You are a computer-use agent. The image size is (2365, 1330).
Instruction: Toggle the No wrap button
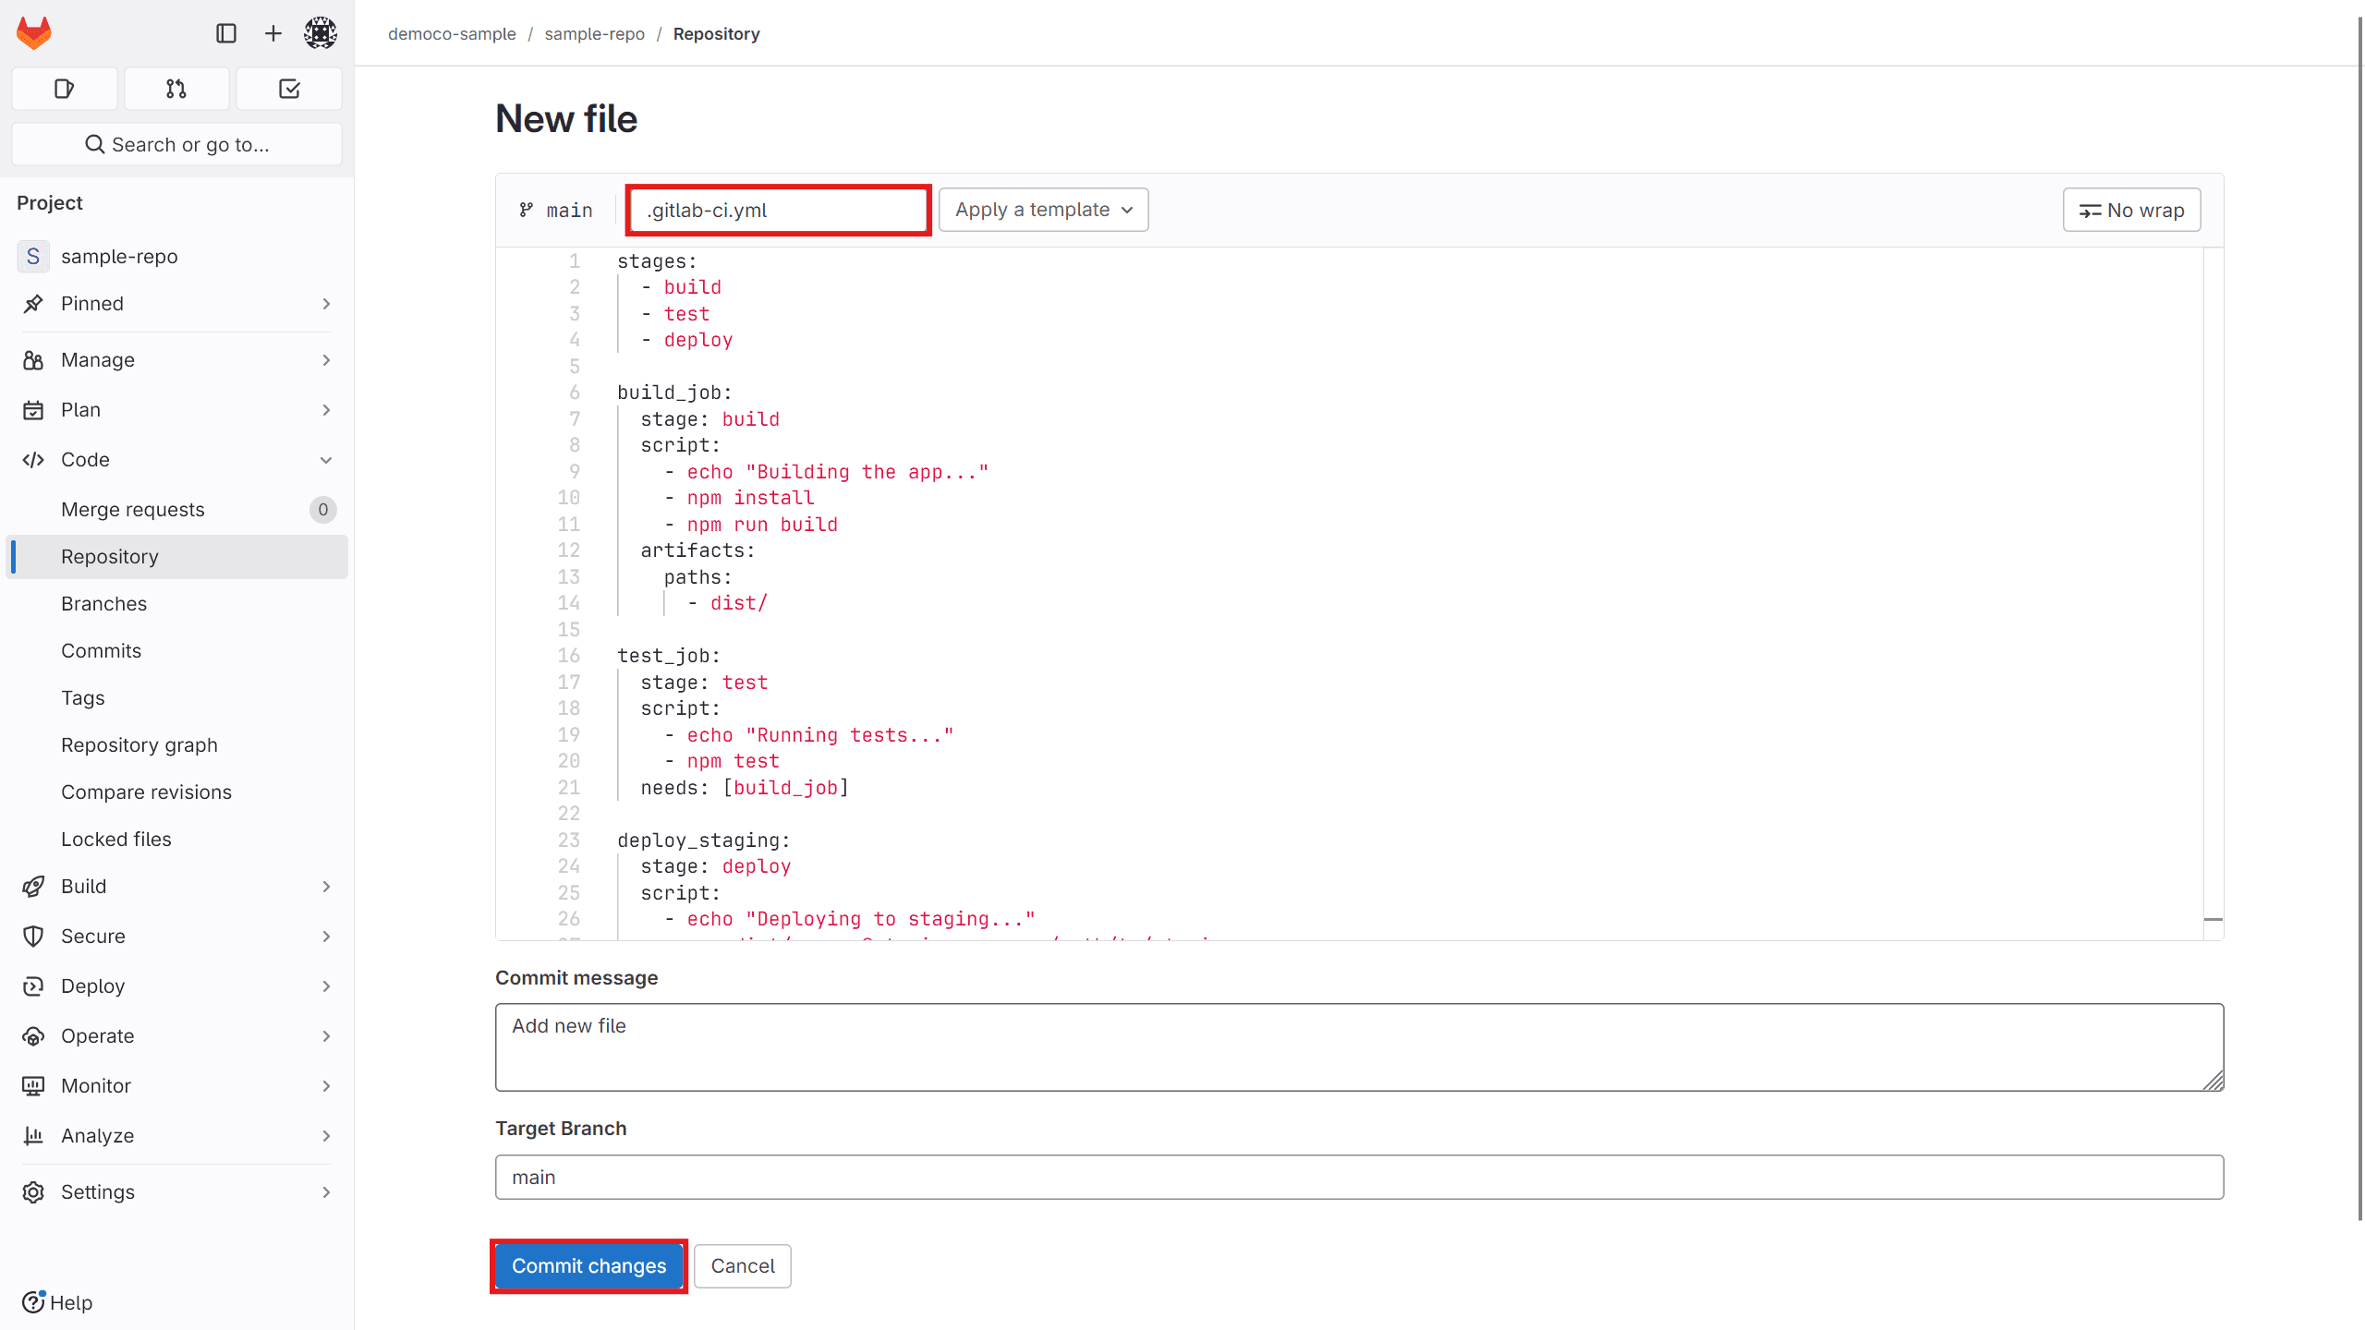point(2131,210)
